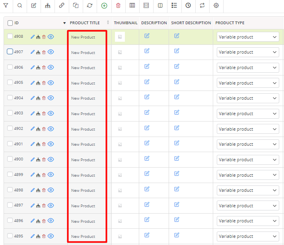Open product type dropdown for product 4908
The image size is (284, 245).
[248, 37]
